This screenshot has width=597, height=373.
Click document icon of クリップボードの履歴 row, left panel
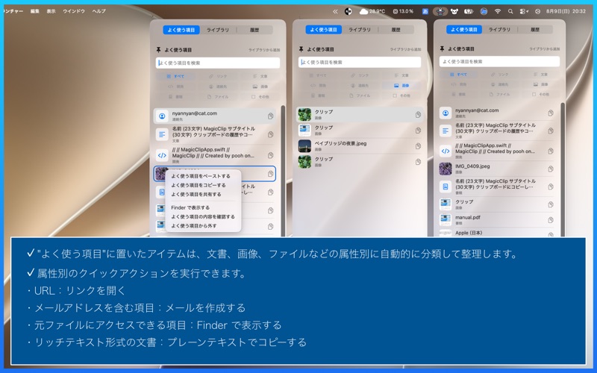162,134
